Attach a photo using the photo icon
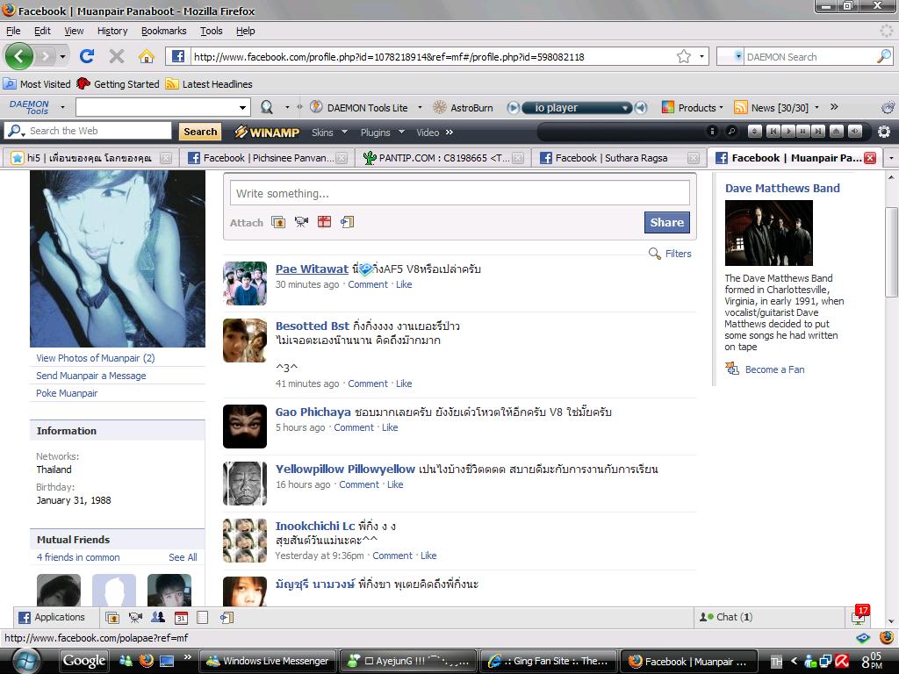The height and width of the screenshot is (674, 899). (278, 222)
